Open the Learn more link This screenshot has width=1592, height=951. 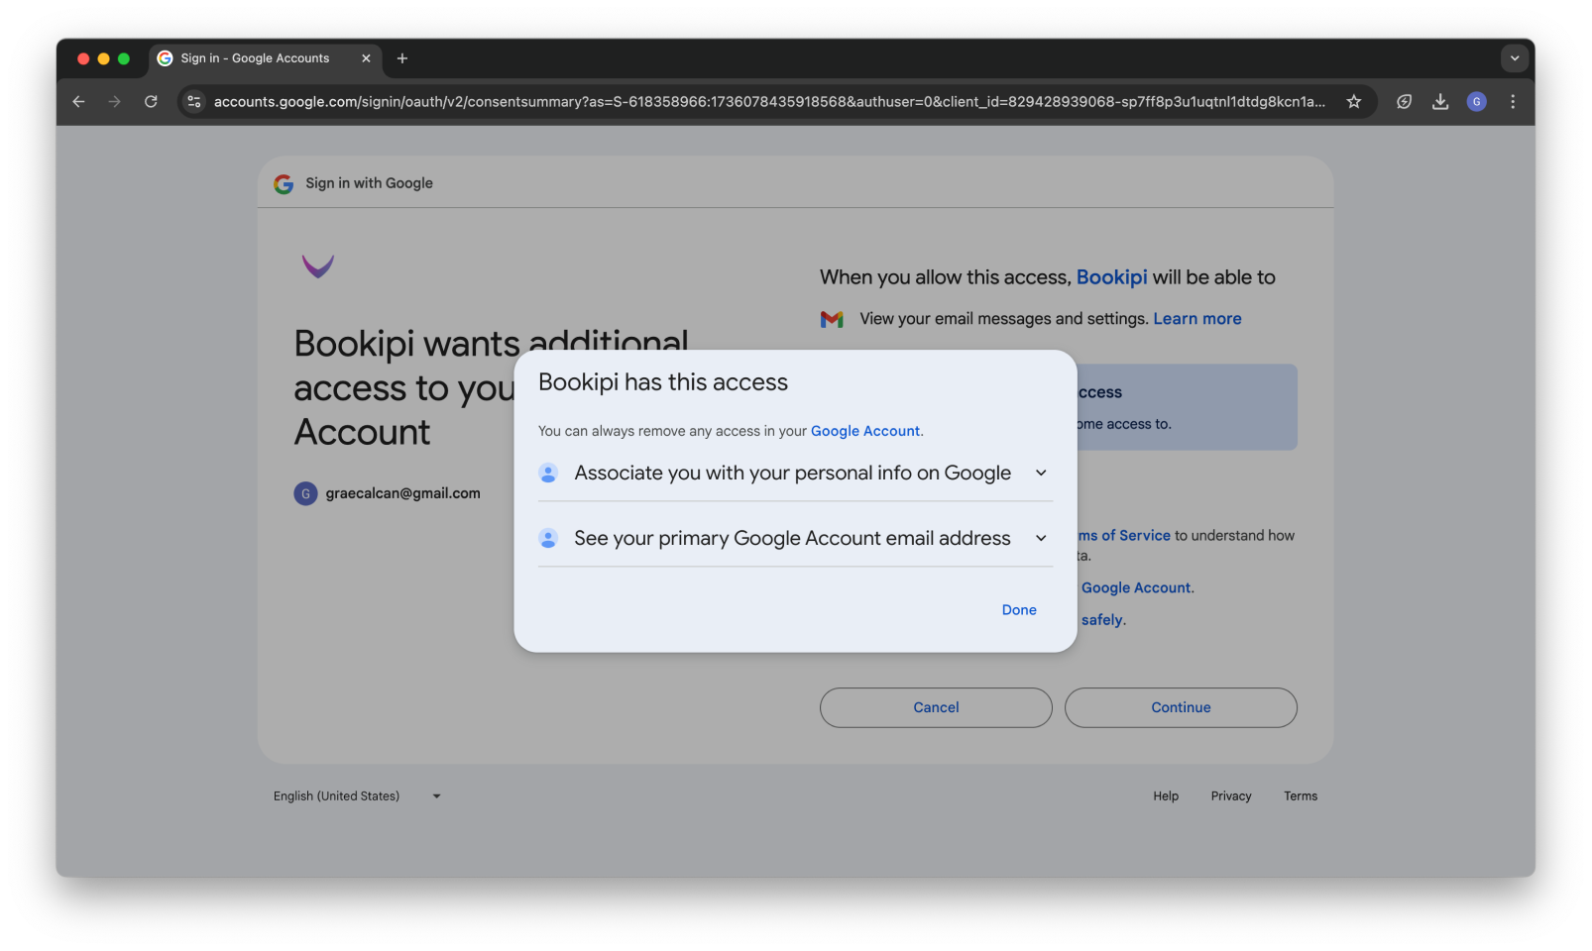pyautogui.click(x=1196, y=318)
